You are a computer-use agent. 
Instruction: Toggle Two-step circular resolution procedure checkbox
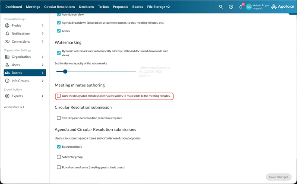coord(59,118)
